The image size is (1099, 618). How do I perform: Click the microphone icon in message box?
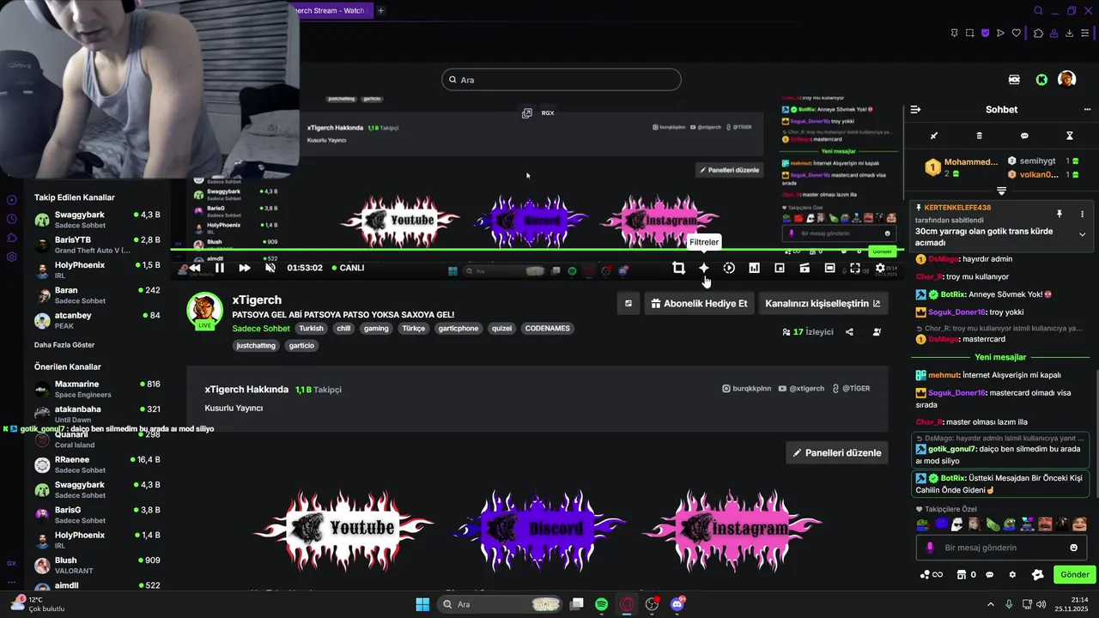[x=930, y=548]
